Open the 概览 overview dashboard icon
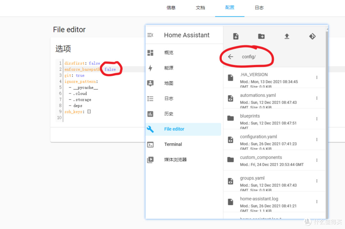Viewport: 345px width, 229px height. tap(150, 53)
